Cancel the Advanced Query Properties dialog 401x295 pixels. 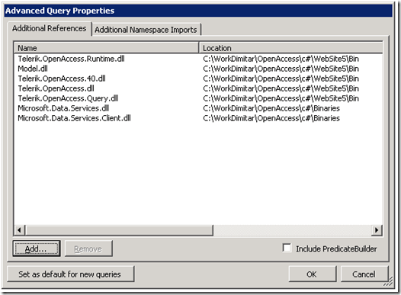click(x=364, y=274)
